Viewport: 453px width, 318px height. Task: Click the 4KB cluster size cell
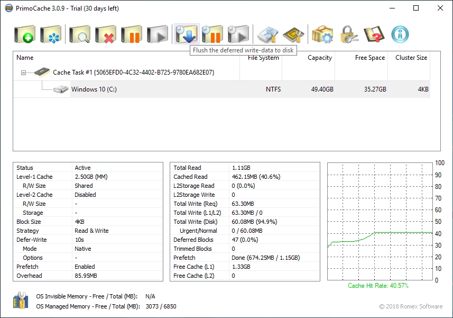423,89
